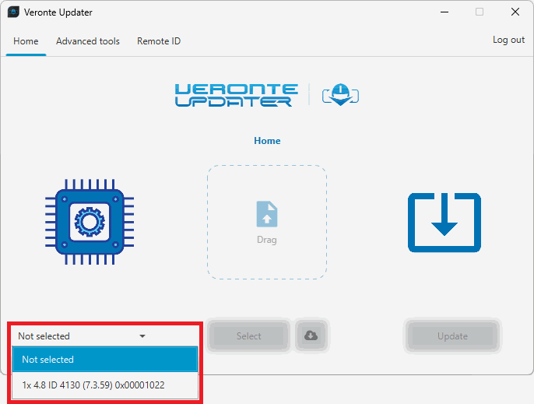The width and height of the screenshot is (534, 404).
Task: Click the shield download icon in the header logo
Action: (340, 96)
